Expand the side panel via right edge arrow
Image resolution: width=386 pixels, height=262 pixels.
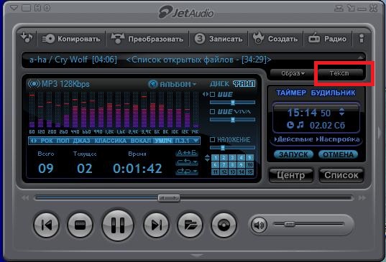click(380, 133)
